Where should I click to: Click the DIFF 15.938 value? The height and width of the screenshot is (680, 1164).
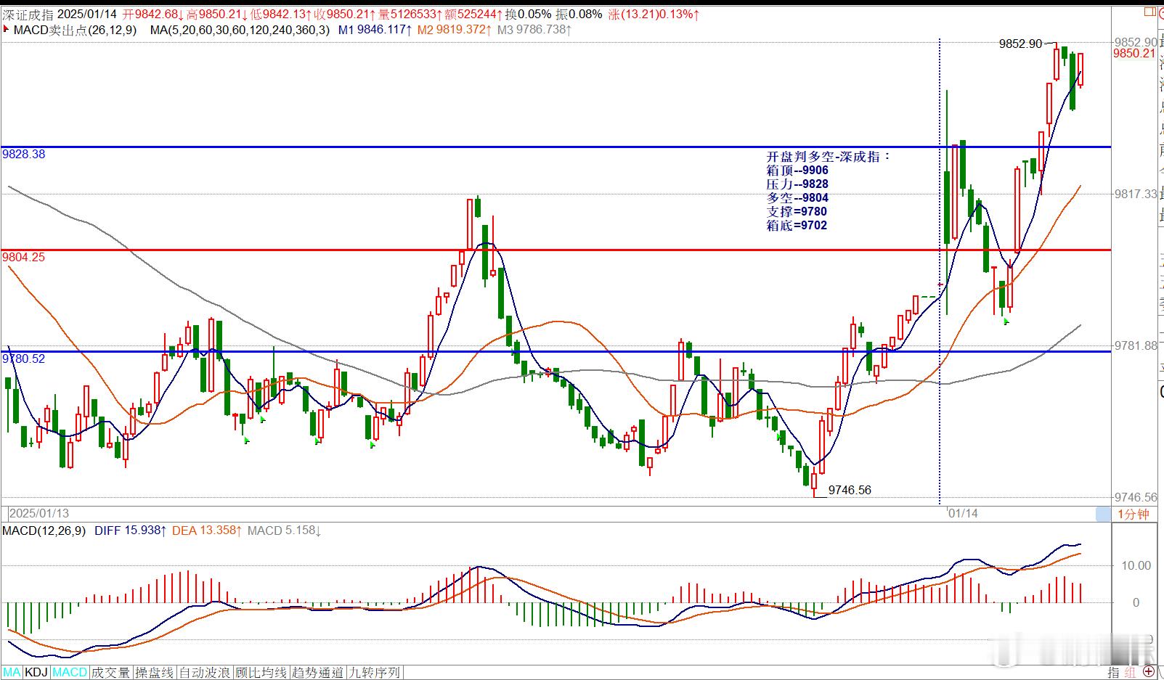coord(131,531)
